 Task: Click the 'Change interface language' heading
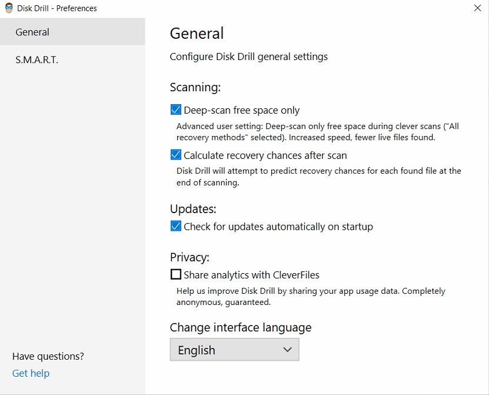[241, 327]
